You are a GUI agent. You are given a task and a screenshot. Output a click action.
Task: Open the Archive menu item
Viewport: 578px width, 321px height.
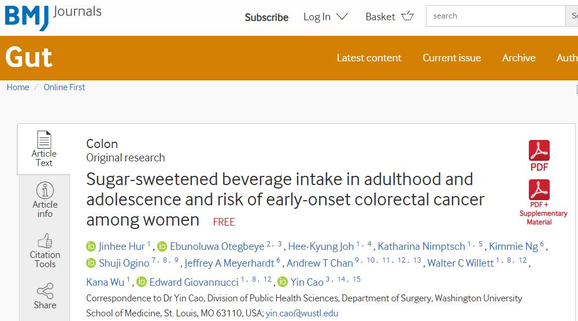[518, 58]
